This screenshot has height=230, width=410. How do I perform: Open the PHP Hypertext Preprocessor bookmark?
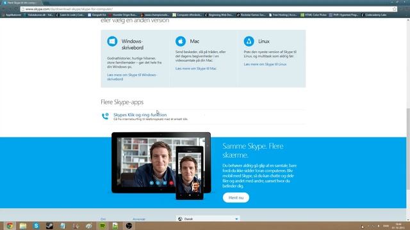pyautogui.click(x=343, y=15)
